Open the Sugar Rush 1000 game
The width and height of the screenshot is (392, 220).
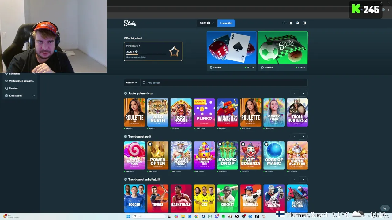coord(204,156)
